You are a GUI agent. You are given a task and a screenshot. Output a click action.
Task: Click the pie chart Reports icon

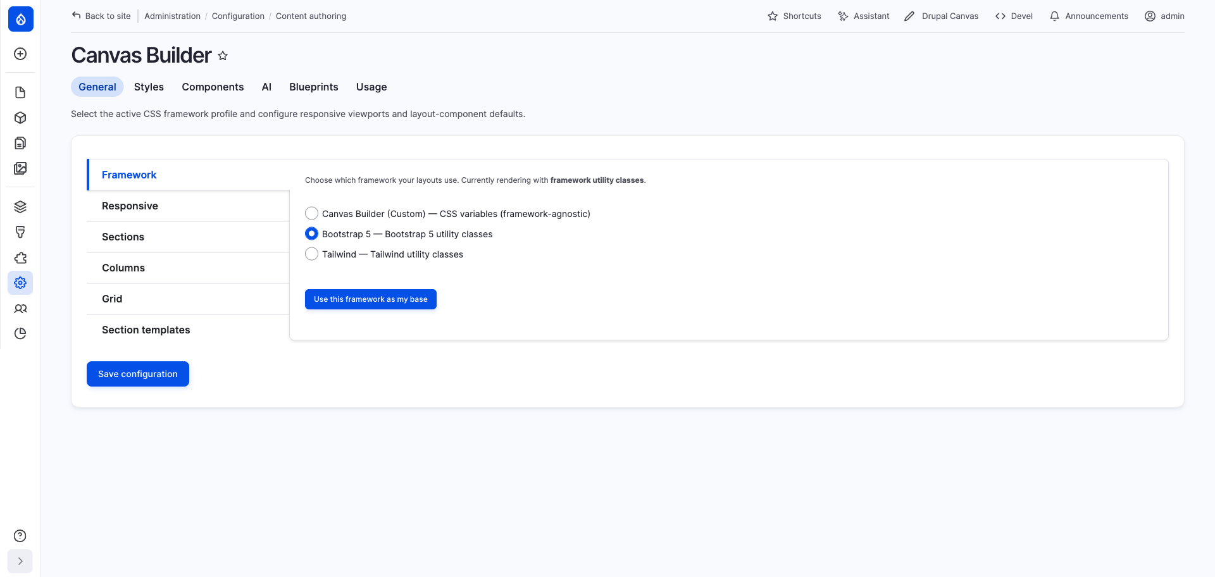[x=20, y=333]
